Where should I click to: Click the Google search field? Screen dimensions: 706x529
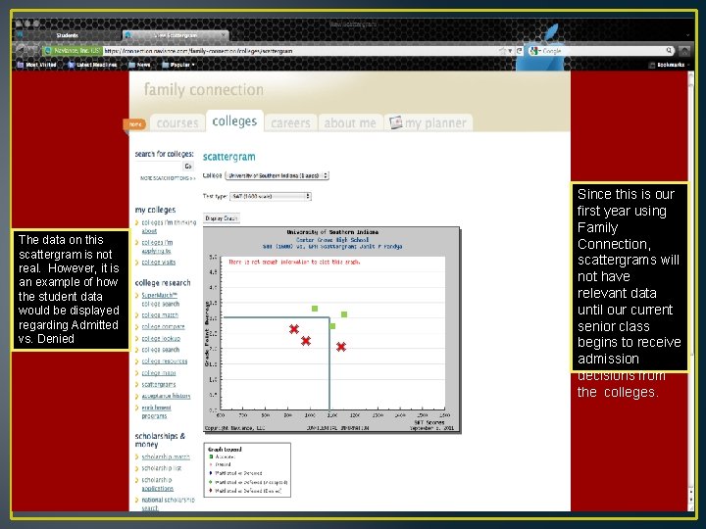pyautogui.click(x=603, y=51)
